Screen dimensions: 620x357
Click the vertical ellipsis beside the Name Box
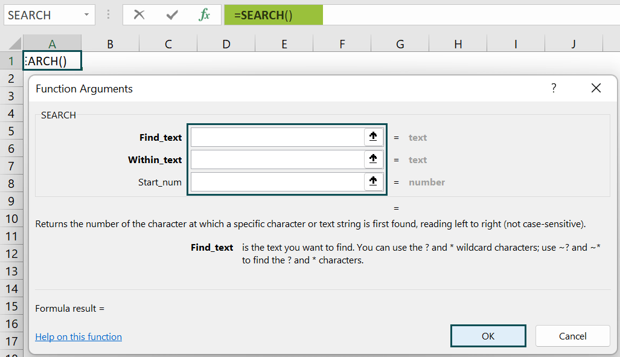tap(109, 14)
